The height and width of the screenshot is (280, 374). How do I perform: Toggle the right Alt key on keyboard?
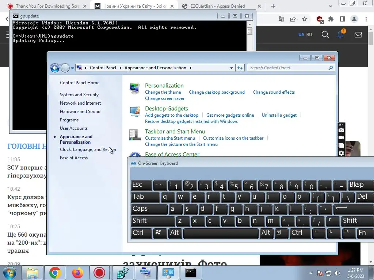click(266, 233)
